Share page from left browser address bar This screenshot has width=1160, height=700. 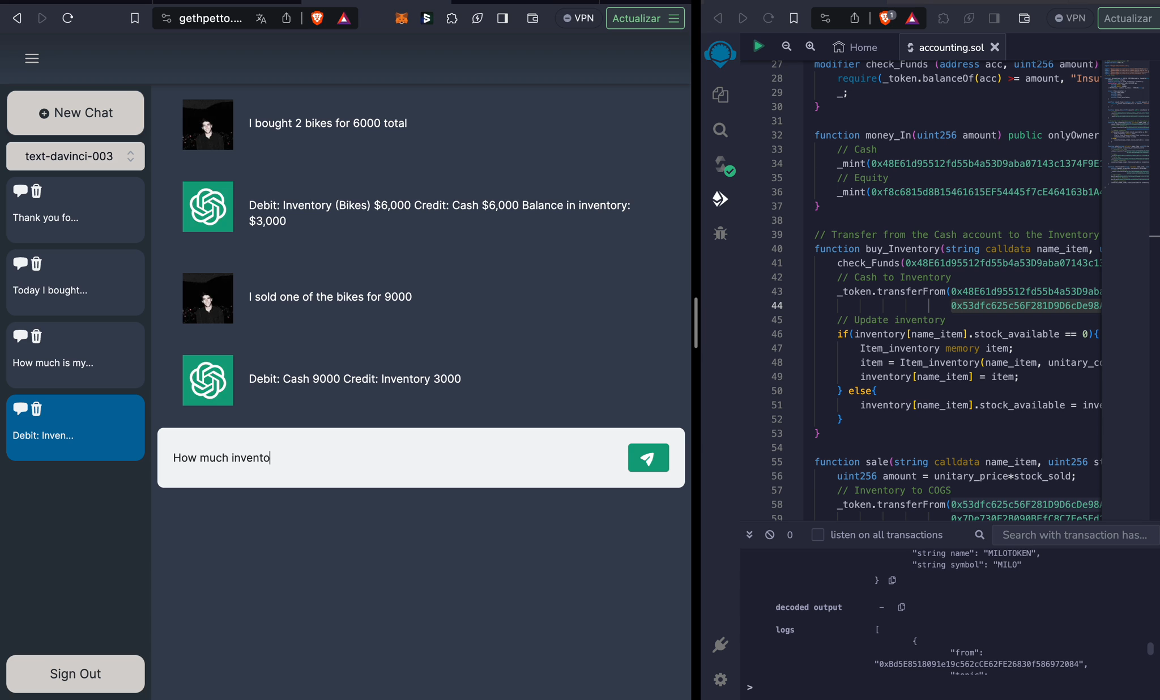point(287,18)
